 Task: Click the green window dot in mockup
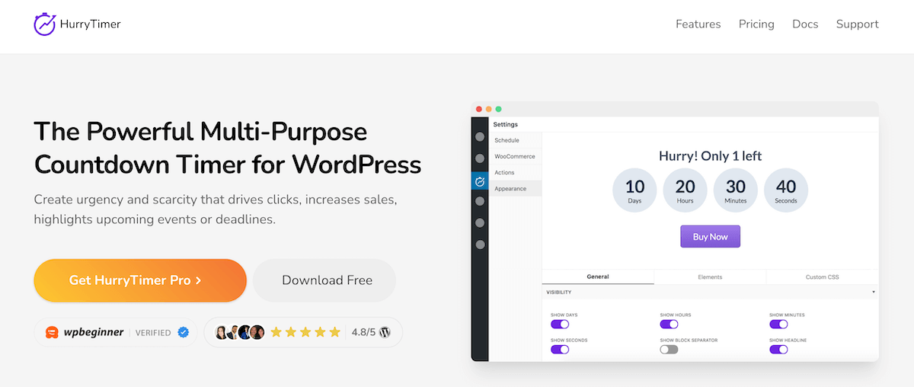coord(499,109)
